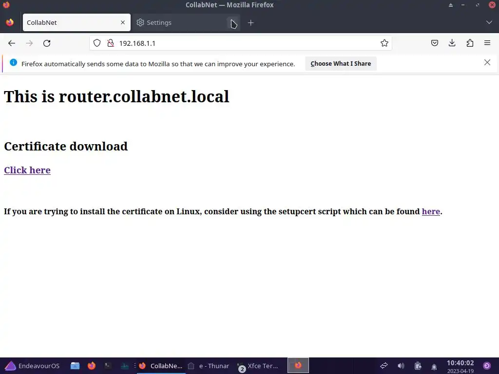Open the Extensions puzzle icon
The width and height of the screenshot is (499, 374).
tap(470, 43)
